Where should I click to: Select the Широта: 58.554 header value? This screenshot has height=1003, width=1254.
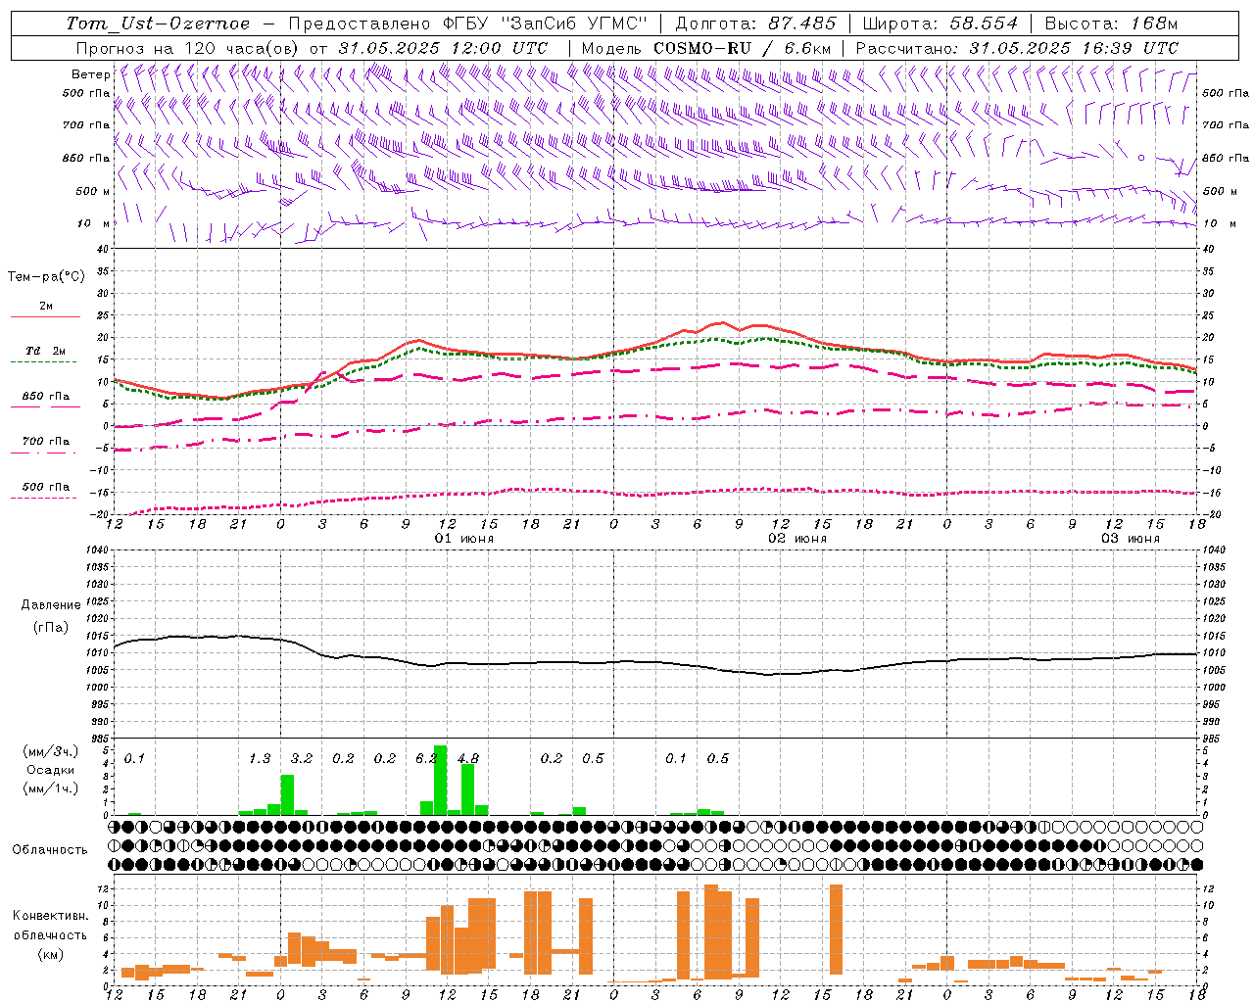940,24
